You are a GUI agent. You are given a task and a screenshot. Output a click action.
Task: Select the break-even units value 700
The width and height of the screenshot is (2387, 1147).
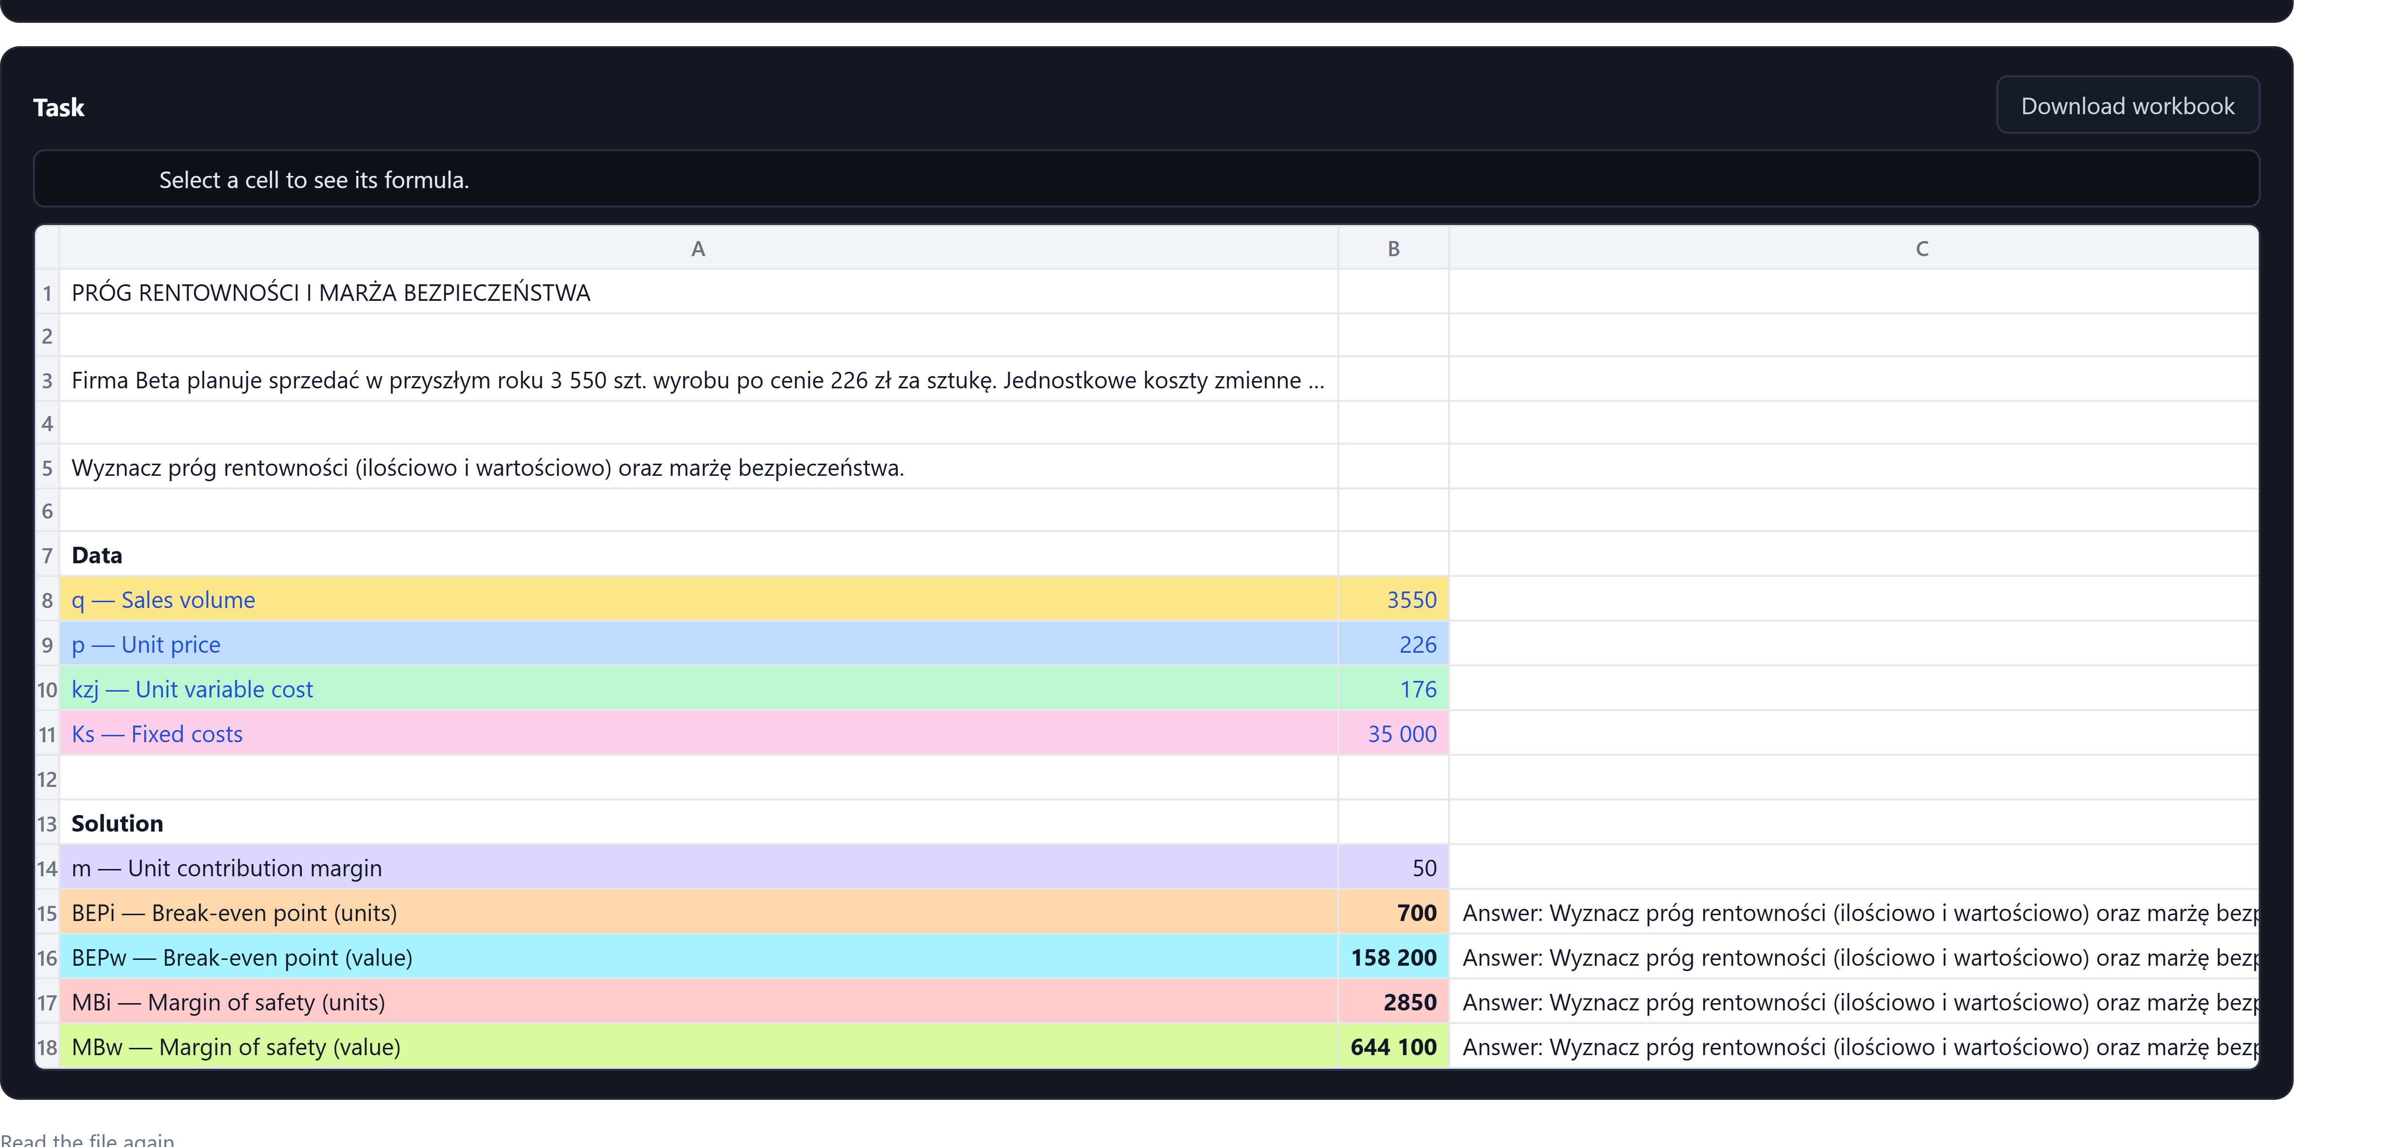(x=1393, y=912)
